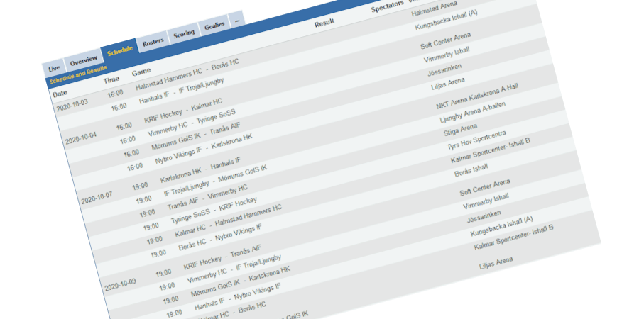Click Jössarinken in Mörrums GoIS IK - Karlskrona HK row
This screenshot has height=319, width=639.
coord(484,216)
